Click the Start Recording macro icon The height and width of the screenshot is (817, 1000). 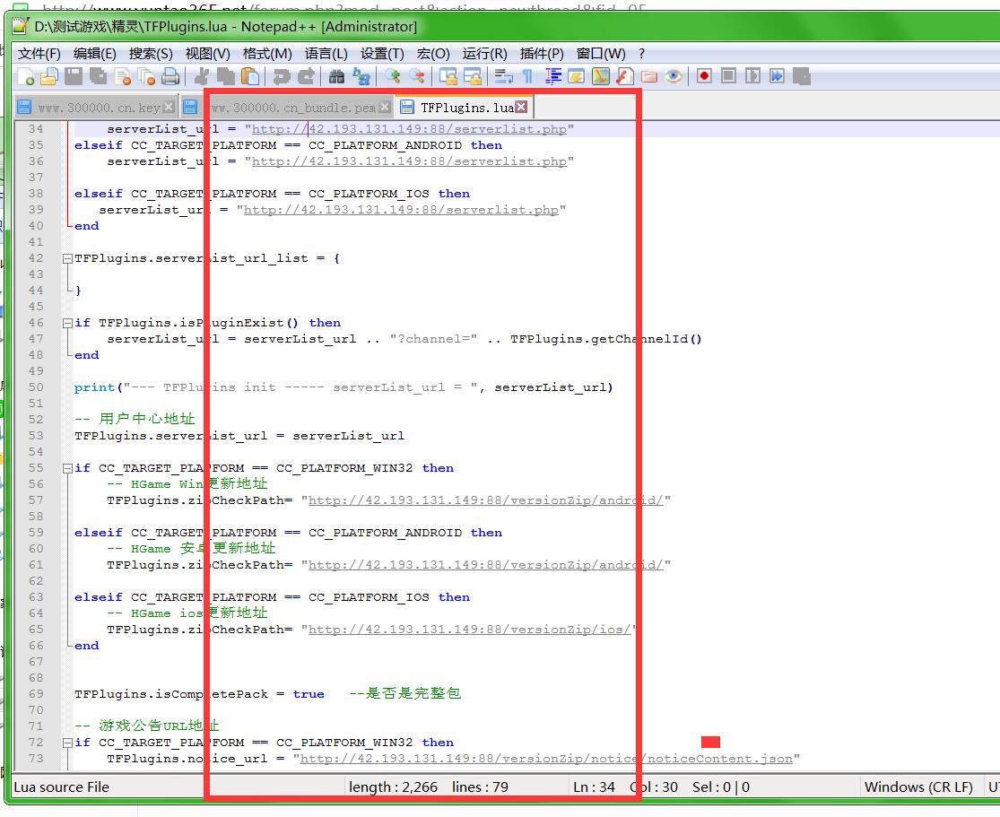click(x=704, y=76)
